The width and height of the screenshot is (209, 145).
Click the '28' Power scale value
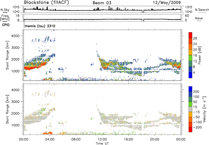[x=195, y=38]
